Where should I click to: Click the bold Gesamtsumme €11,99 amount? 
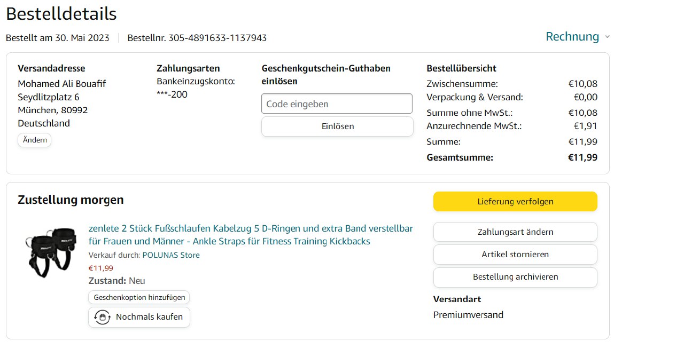582,157
